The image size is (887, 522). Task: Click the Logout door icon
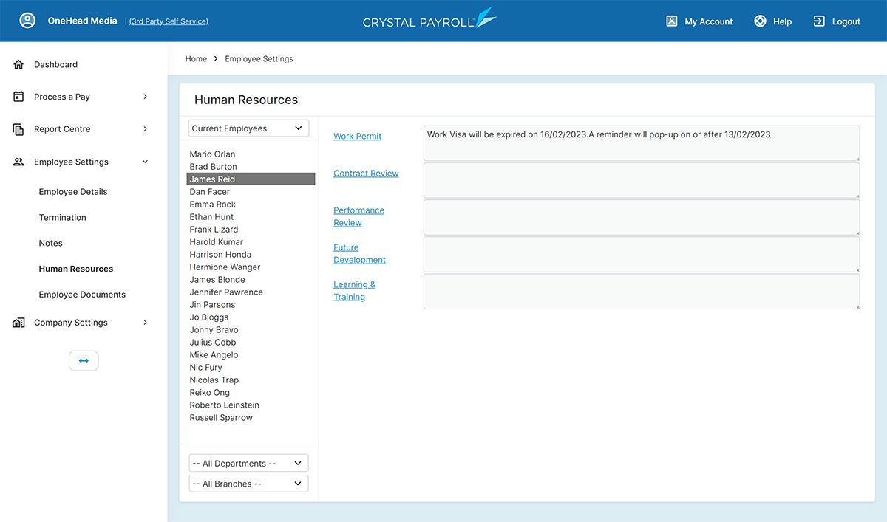pos(819,21)
